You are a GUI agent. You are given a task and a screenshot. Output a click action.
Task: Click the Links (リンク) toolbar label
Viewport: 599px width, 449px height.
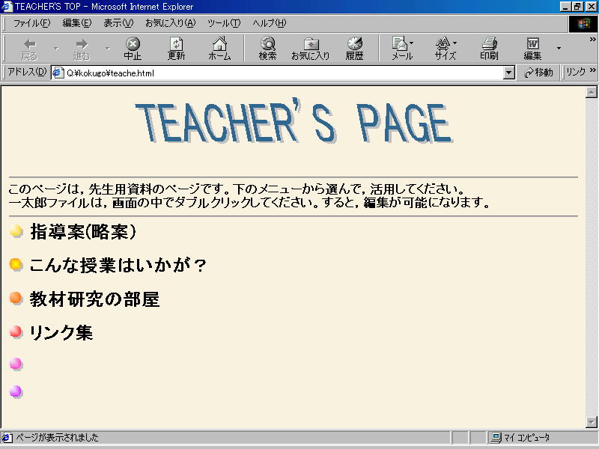(576, 73)
